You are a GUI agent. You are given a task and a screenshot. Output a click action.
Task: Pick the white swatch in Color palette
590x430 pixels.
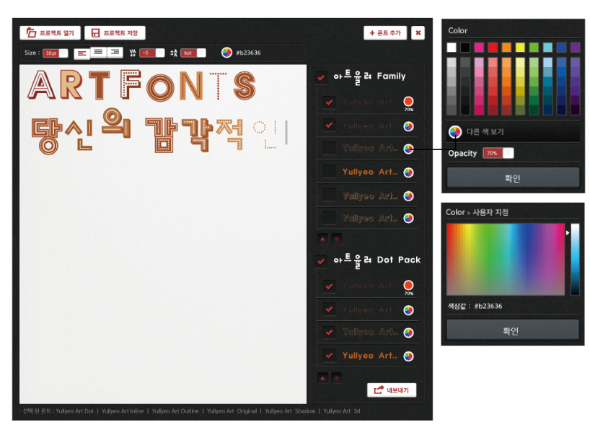(452, 48)
